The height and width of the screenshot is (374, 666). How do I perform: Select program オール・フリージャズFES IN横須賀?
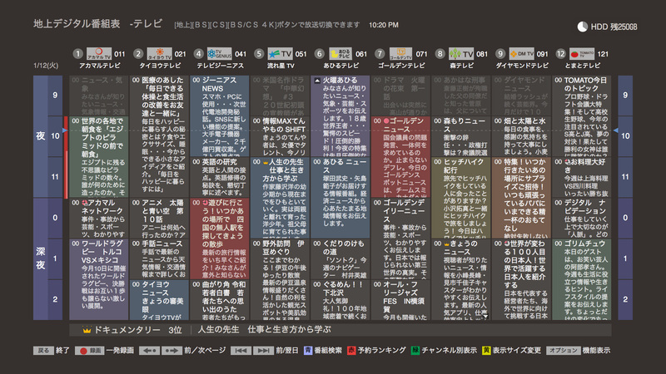[x=400, y=300]
